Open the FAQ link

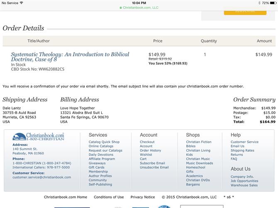234,159
